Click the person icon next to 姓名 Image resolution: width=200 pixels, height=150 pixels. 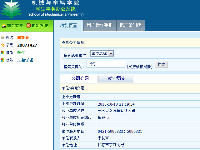3,37
